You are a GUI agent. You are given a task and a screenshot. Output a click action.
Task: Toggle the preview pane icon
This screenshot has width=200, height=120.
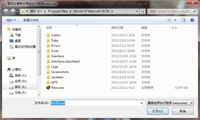183,20
